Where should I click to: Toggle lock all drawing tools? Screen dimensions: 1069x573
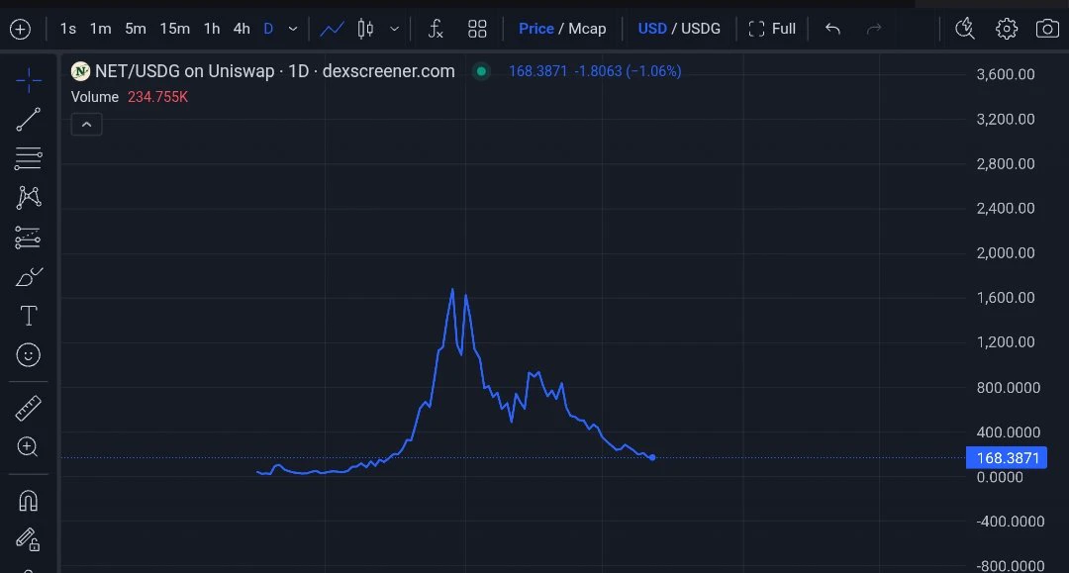[x=28, y=539]
